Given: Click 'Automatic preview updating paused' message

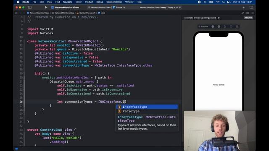Looking at the screenshot, I should 200,18.
